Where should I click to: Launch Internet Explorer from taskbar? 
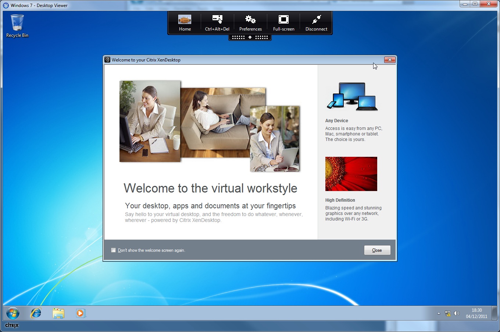36,313
